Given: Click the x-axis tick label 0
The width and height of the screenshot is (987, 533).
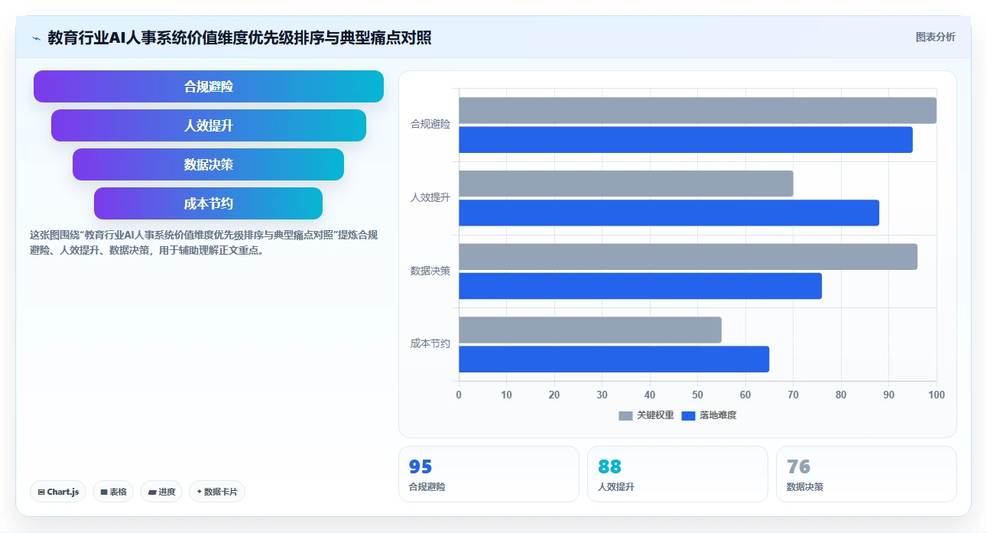Looking at the screenshot, I should [459, 395].
